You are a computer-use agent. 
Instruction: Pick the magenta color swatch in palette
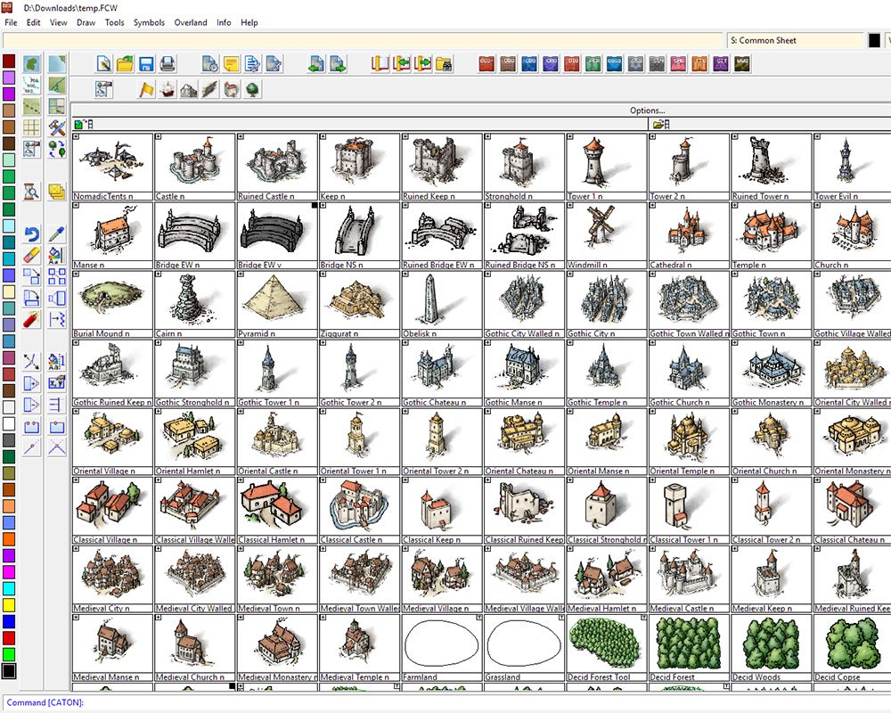[x=9, y=572]
